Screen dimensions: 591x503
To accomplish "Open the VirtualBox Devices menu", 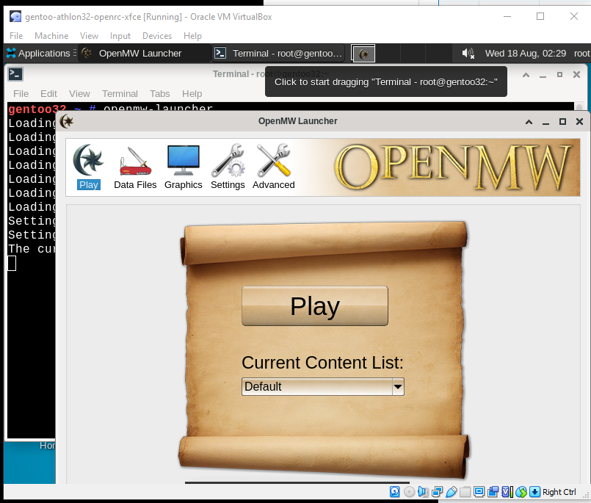I will point(157,36).
